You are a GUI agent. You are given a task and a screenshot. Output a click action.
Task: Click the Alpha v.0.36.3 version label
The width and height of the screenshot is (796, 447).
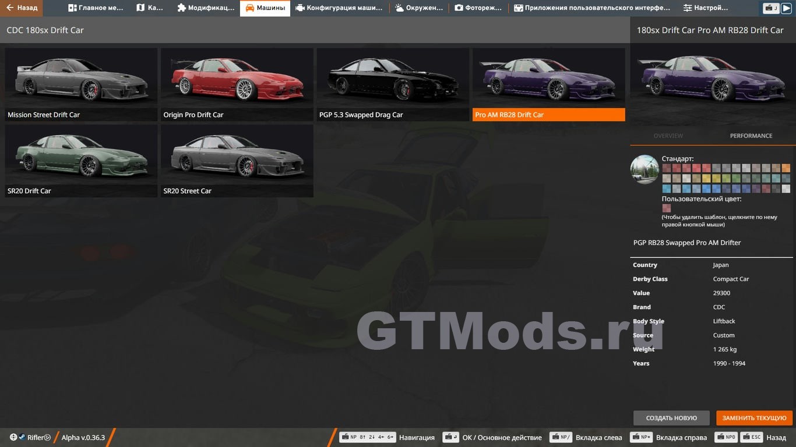click(x=83, y=438)
